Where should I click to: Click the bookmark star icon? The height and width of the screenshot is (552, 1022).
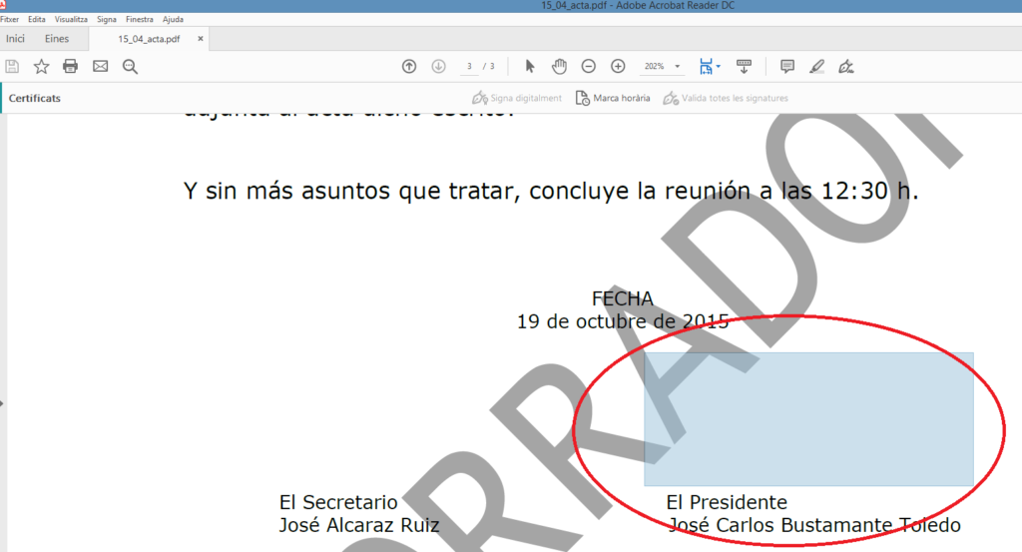pyautogui.click(x=41, y=67)
